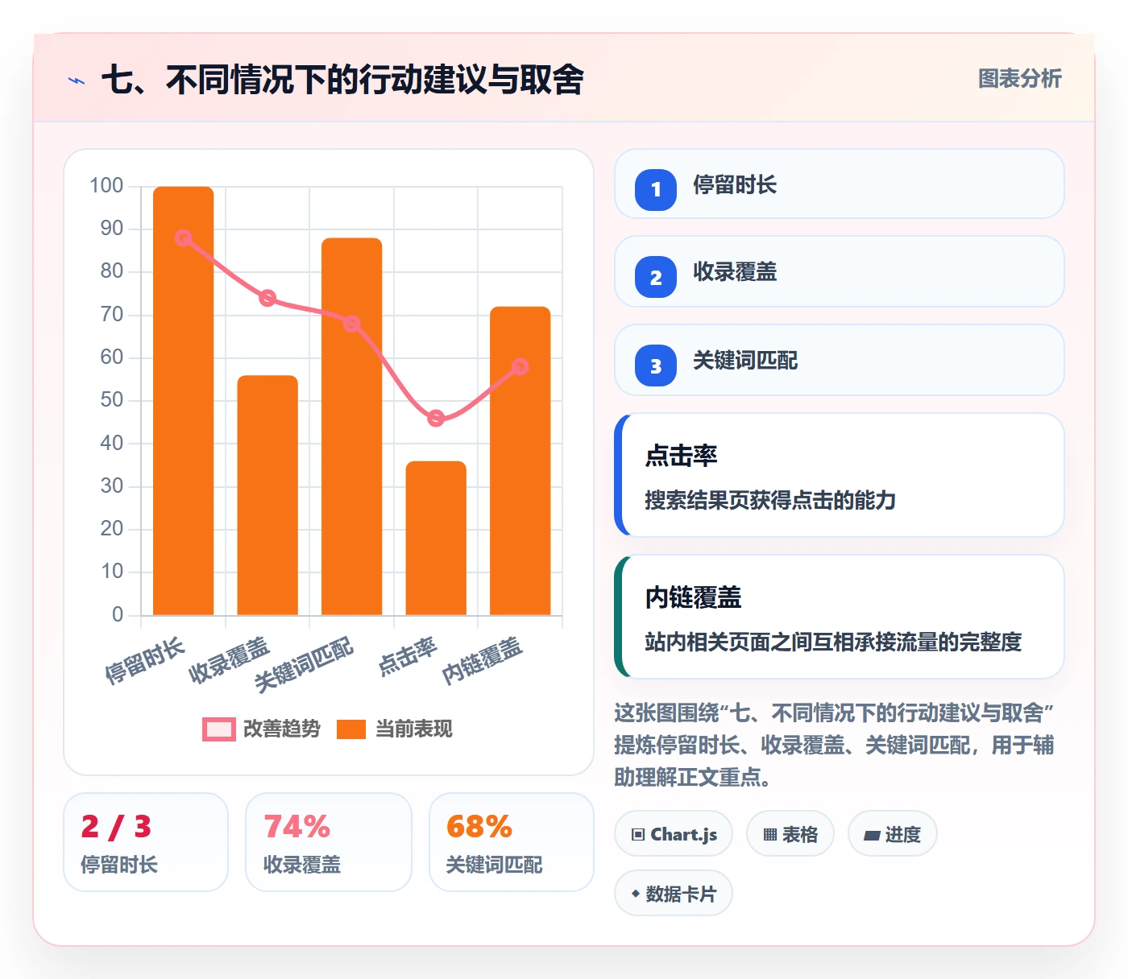Image resolution: width=1128 pixels, height=979 pixels.
Task: Click the number 1 badge next to 停留时长
Action: [x=656, y=189]
